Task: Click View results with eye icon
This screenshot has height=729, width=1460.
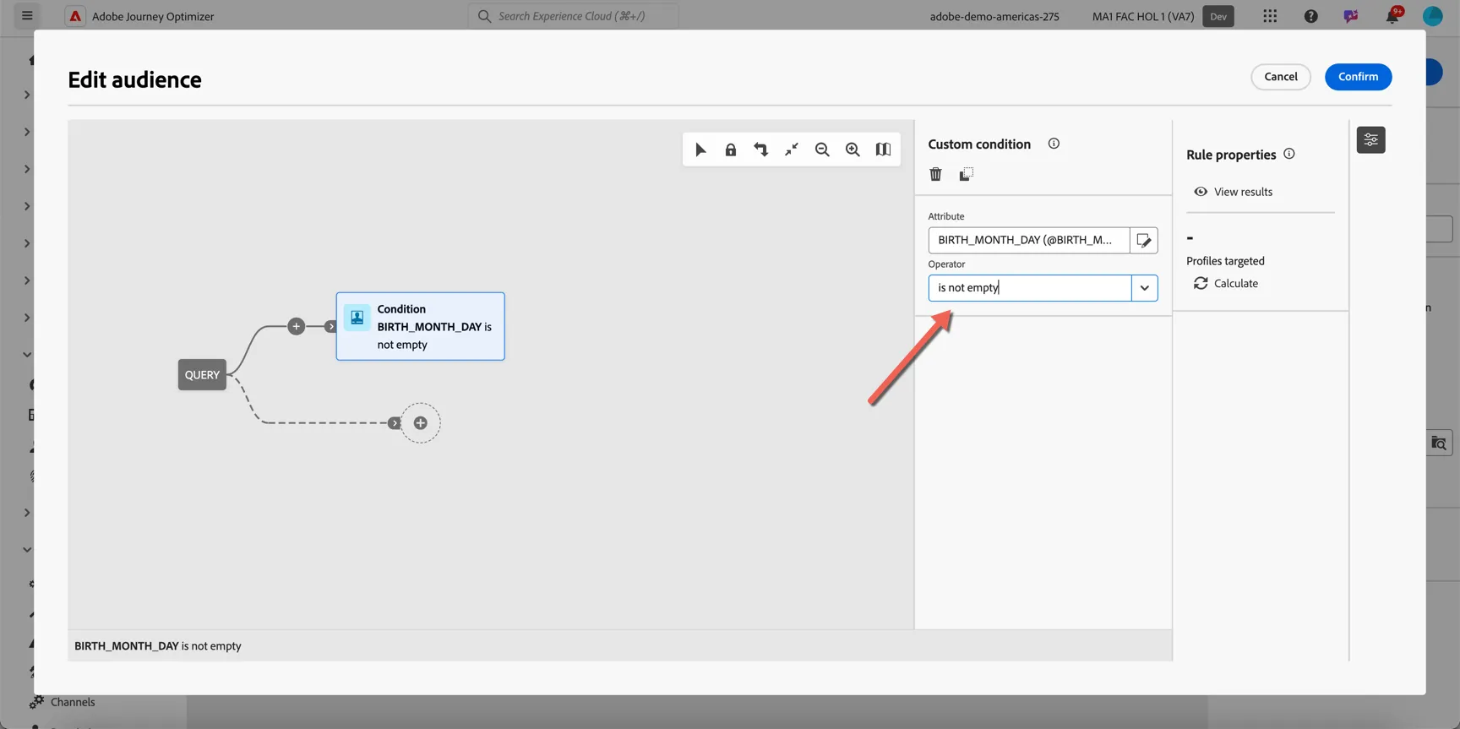Action: [1233, 192]
